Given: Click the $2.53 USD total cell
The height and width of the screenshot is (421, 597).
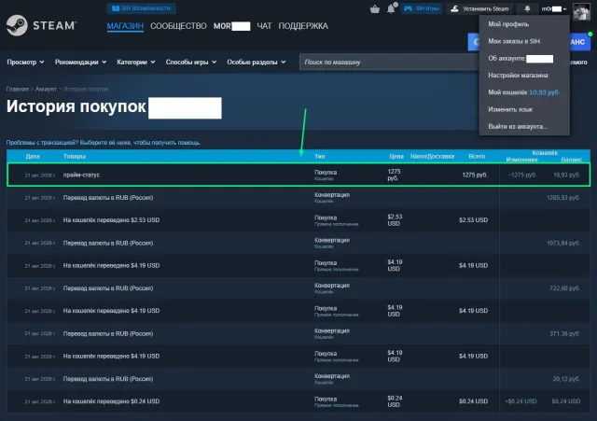Looking at the screenshot, I should click(x=473, y=220).
